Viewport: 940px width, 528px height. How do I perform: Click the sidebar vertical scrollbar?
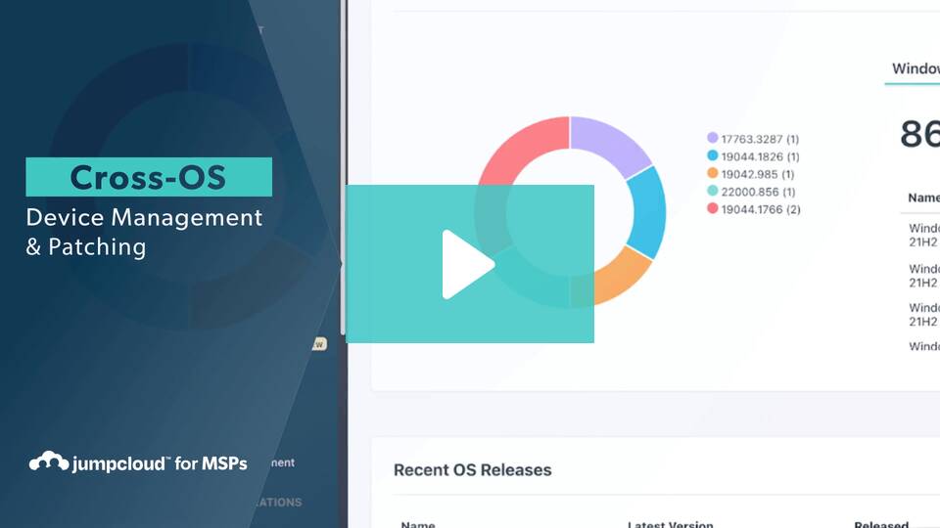343,166
